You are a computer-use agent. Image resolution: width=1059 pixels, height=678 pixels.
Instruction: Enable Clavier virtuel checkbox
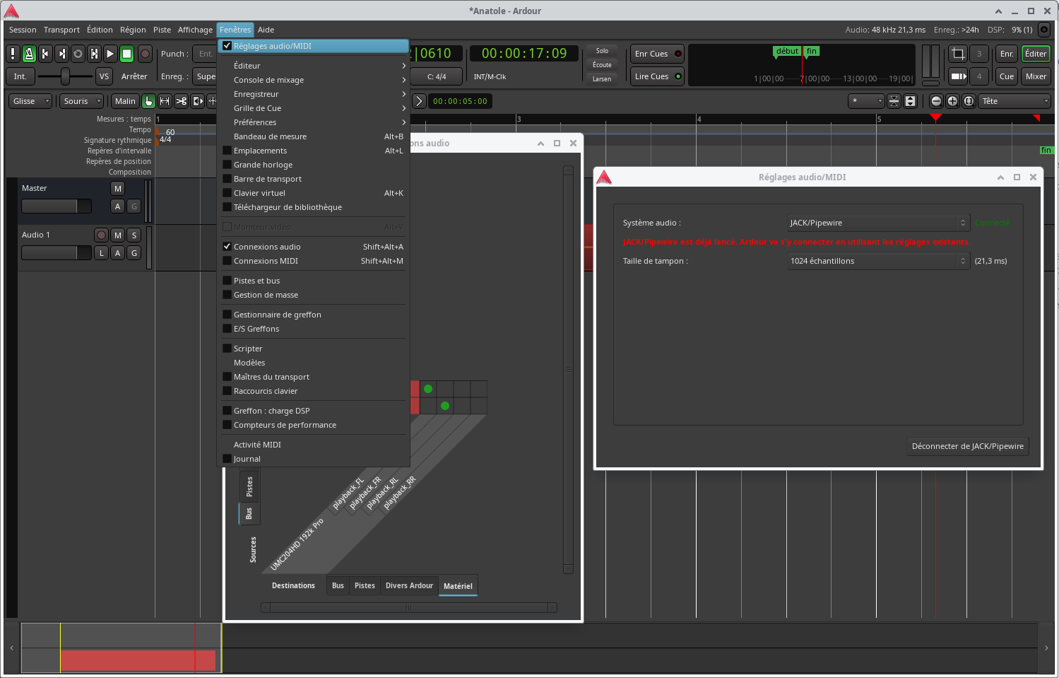[227, 193]
